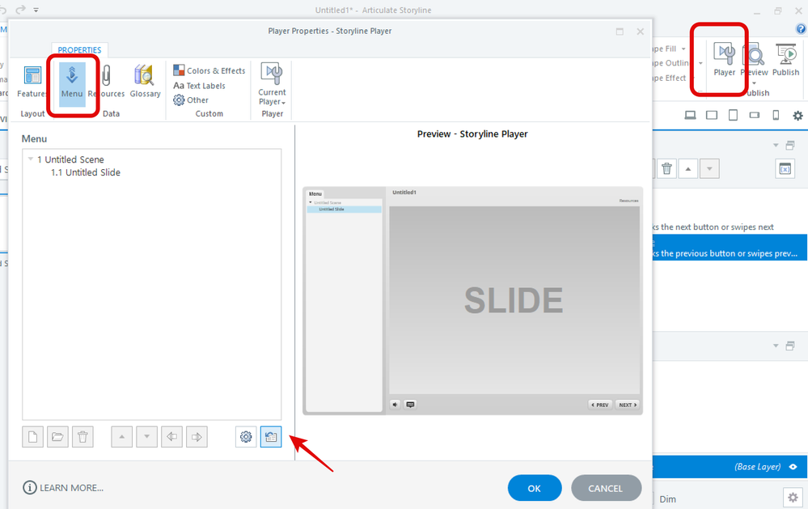Demote the menu item with the right arrow

click(x=197, y=437)
